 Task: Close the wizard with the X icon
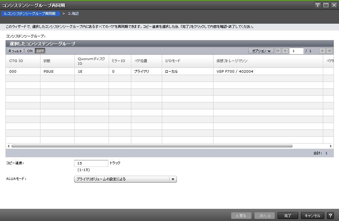tap(334, 5)
